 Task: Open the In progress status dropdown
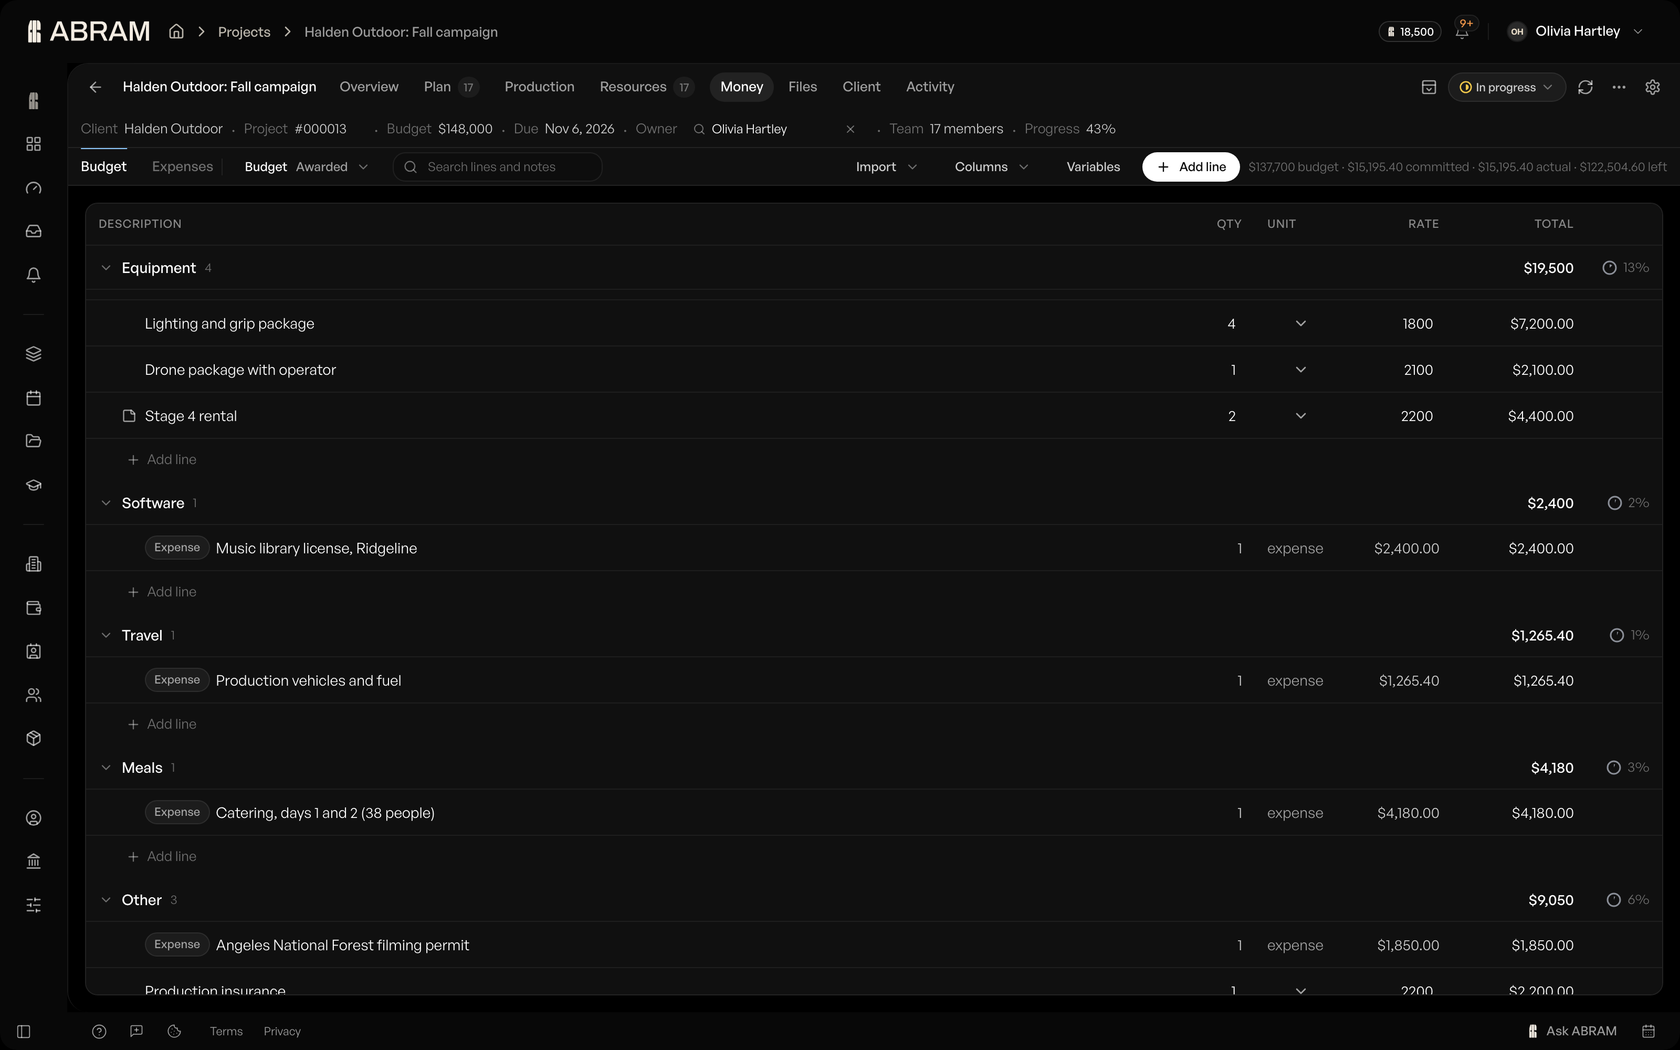pyautogui.click(x=1506, y=88)
